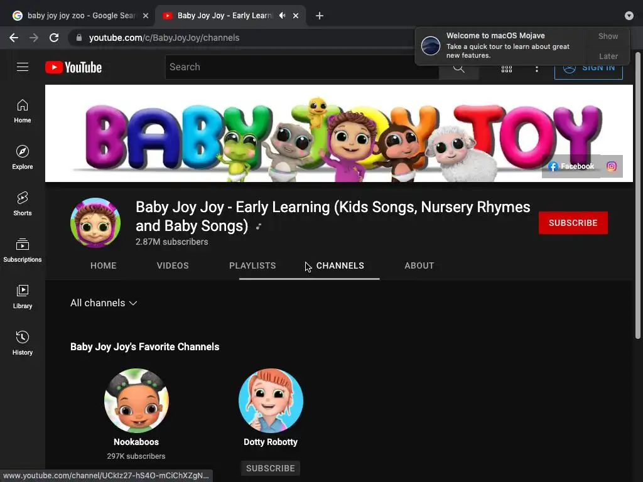The height and width of the screenshot is (482, 643).
Task: Switch to the VIDEOS channel tab
Action: click(x=173, y=265)
